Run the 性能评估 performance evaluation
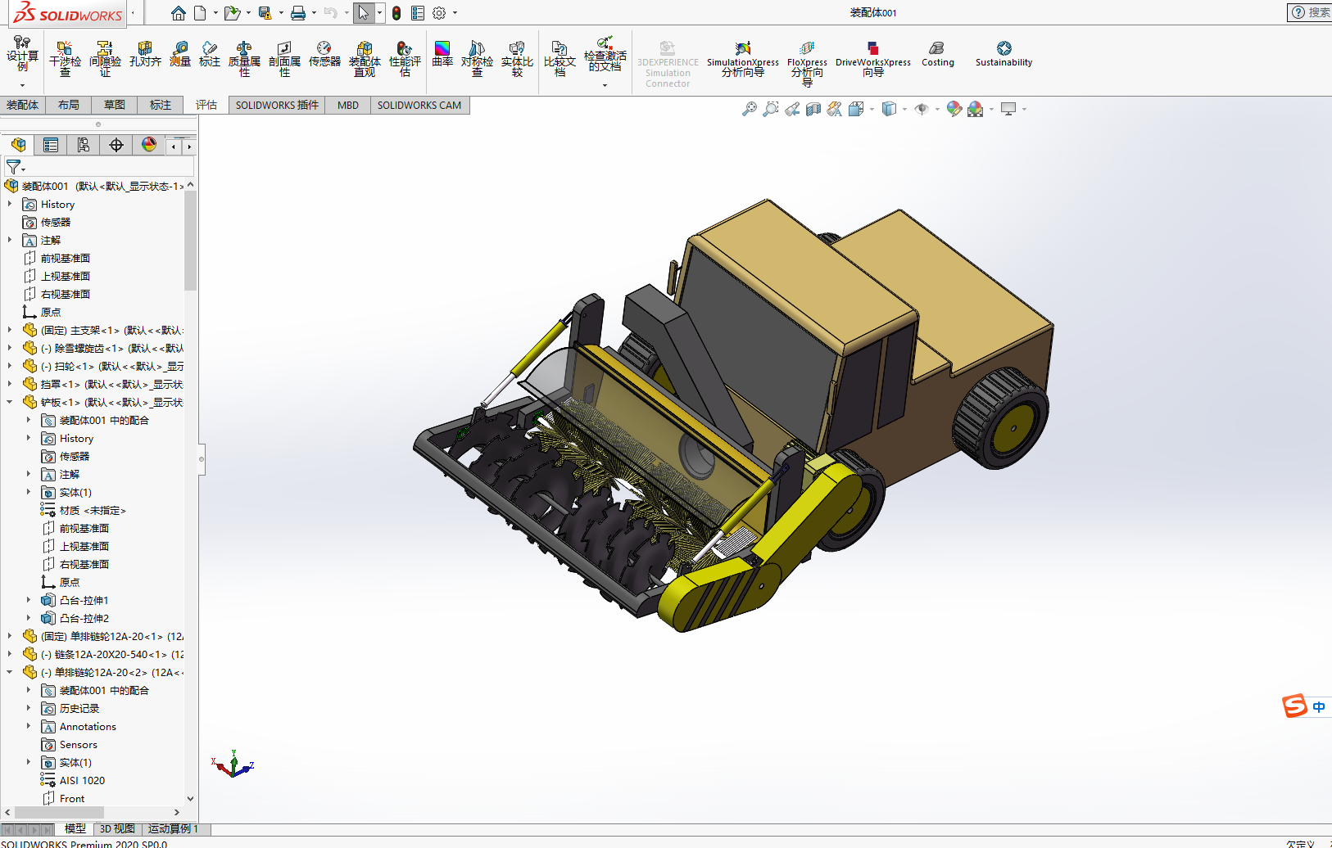 [405, 59]
